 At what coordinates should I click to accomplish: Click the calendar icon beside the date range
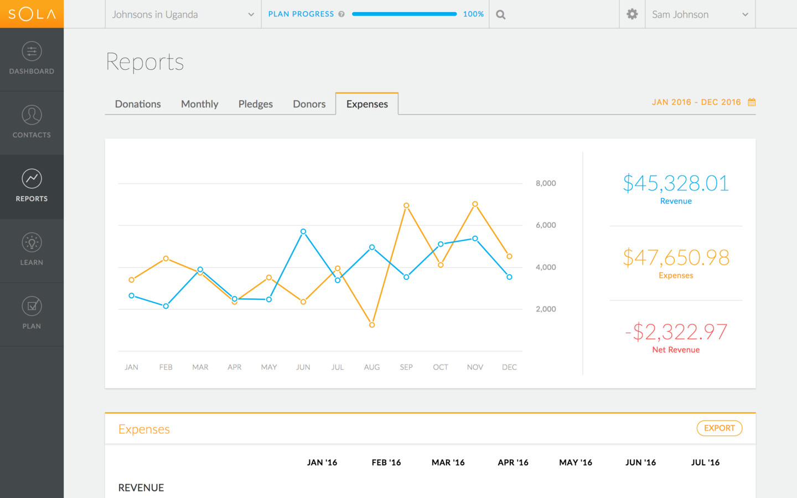tap(751, 102)
